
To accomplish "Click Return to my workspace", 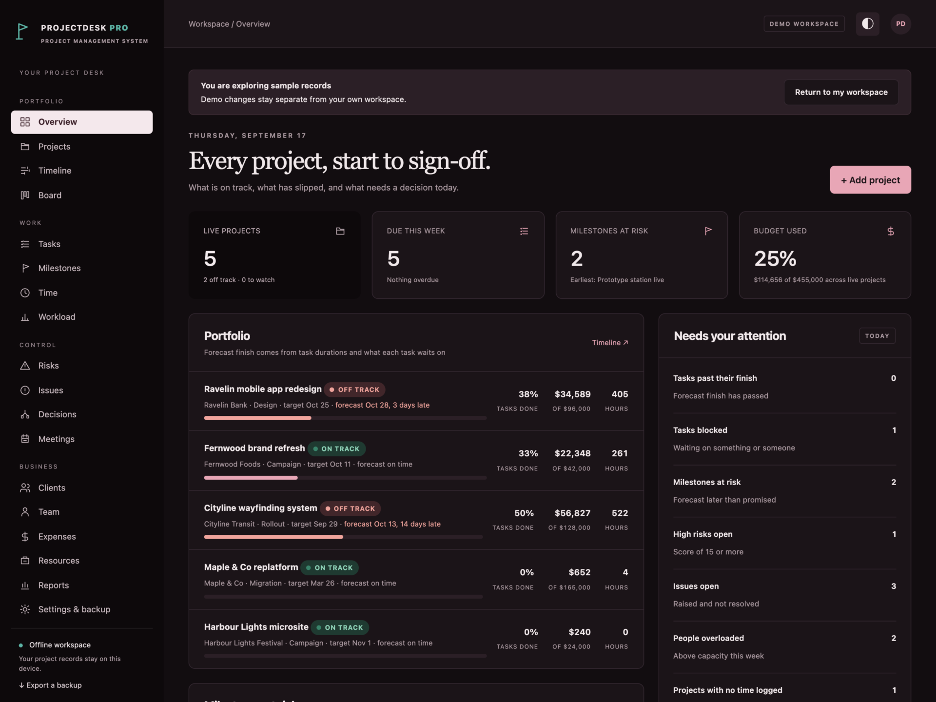I will tap(841, 92).
